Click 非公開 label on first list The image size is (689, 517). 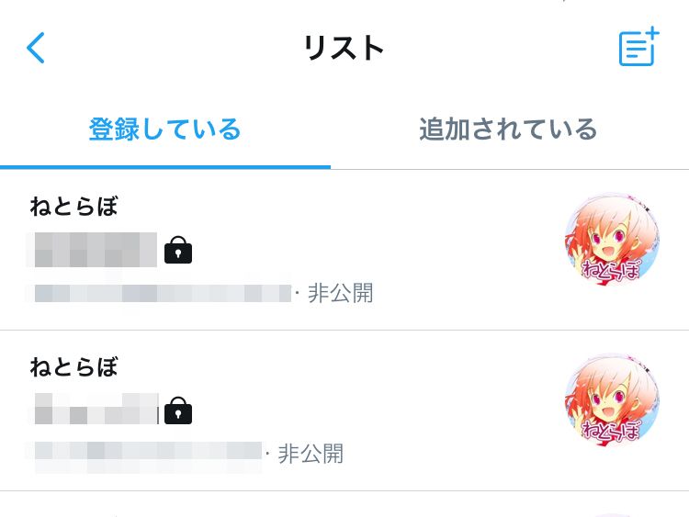pos(341,293)
